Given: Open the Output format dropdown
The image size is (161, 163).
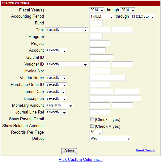Looking at the screenshot, I should (x=110, y=139).
